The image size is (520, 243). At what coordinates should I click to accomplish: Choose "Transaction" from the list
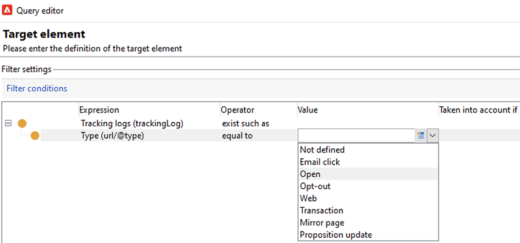pos(321,210)
